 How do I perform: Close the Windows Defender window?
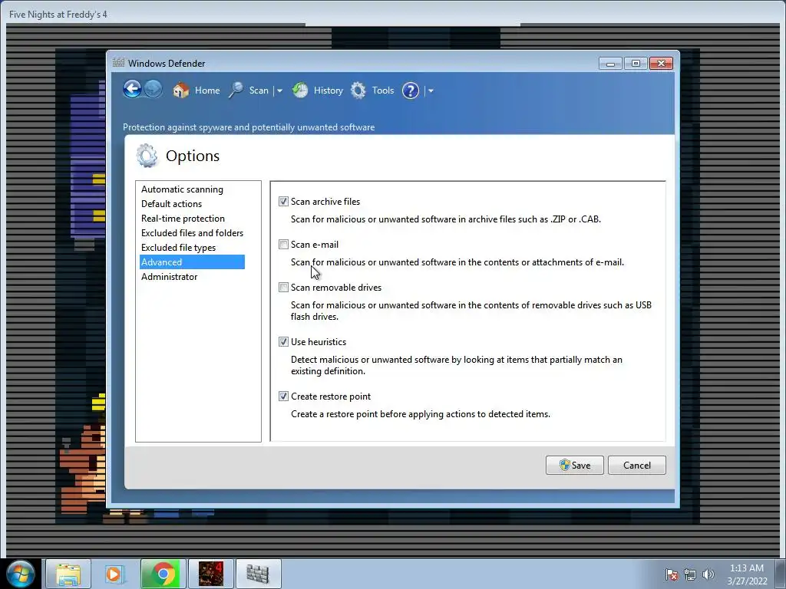[661, 64]
